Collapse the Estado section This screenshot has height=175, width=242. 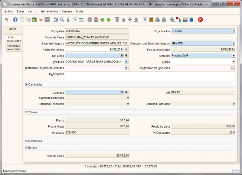(x=26, y=147)
